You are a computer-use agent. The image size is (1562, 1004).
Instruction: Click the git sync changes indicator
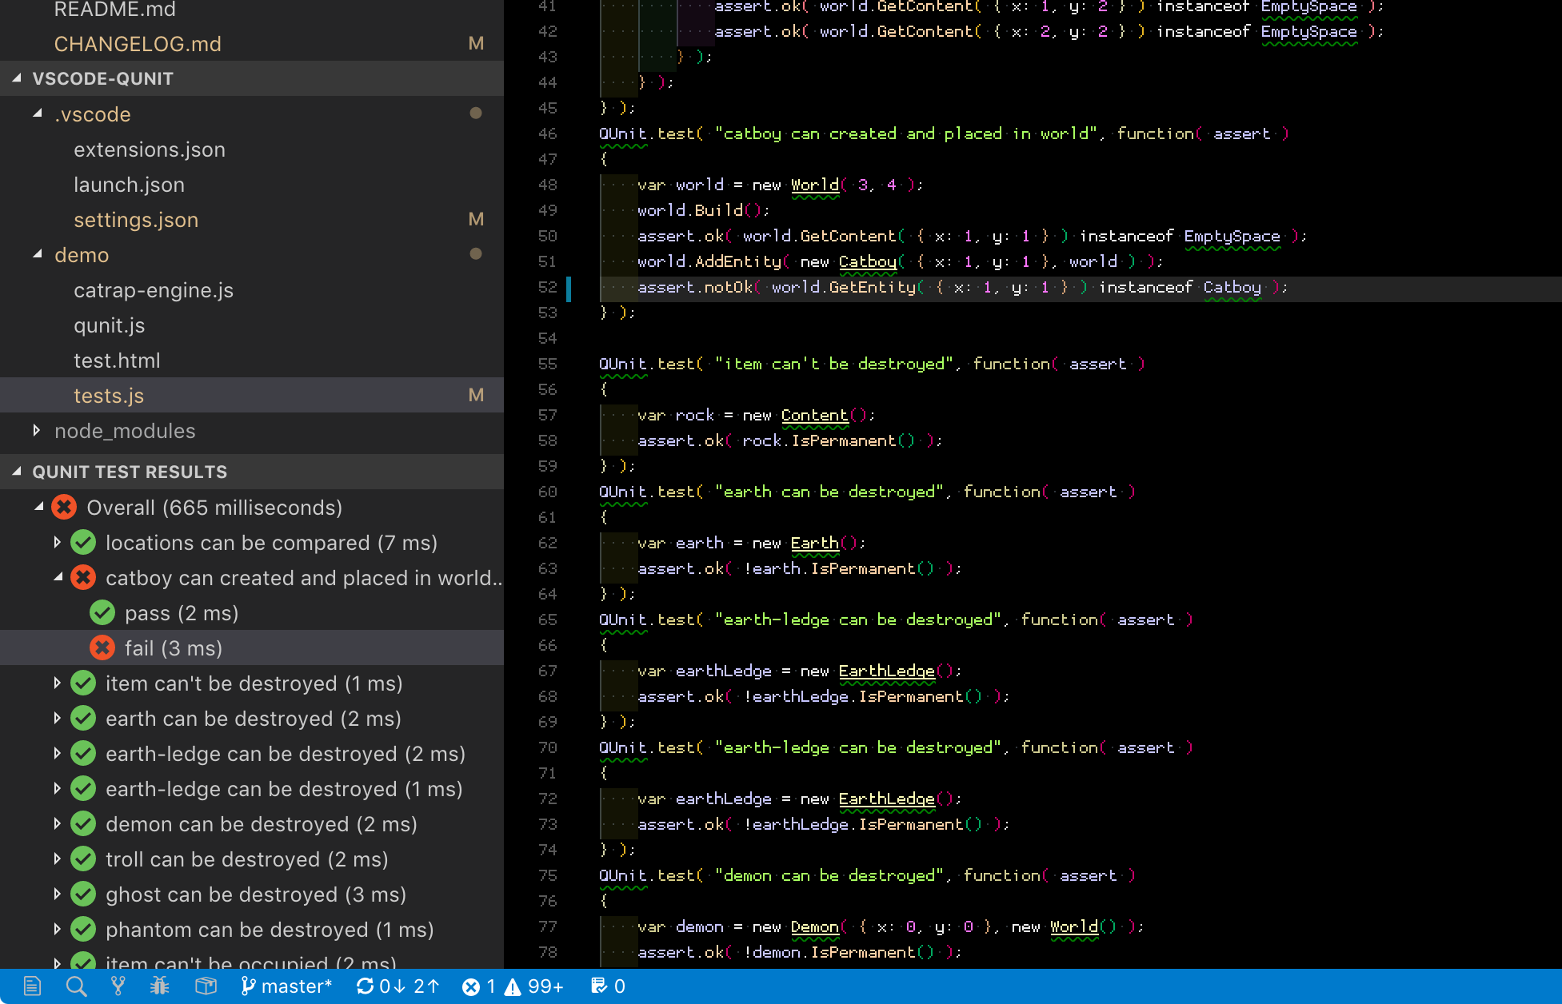pos(397,986)
